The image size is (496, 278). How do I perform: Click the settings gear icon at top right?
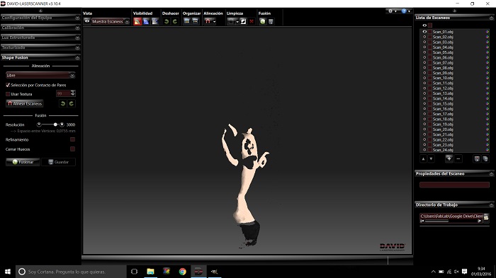point(390,11)
